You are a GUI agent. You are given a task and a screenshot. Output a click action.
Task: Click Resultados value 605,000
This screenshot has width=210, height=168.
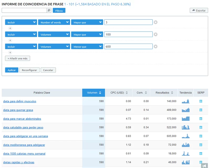coord(171,136)
